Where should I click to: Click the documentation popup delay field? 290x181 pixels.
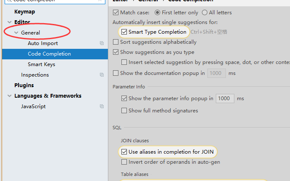(216, 73)
